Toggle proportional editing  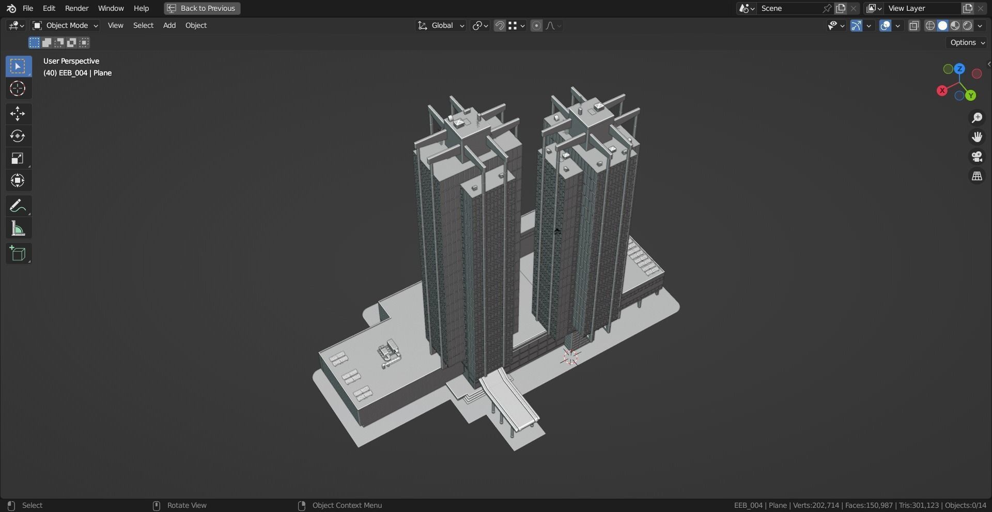pyautogui.click(x=537, y=25)
